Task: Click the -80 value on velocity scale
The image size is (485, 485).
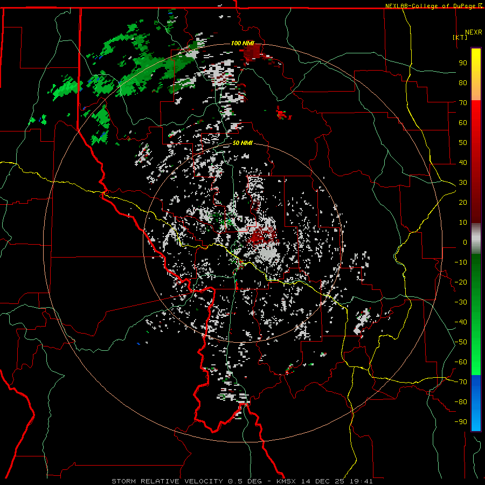Action: click(461, 402)
